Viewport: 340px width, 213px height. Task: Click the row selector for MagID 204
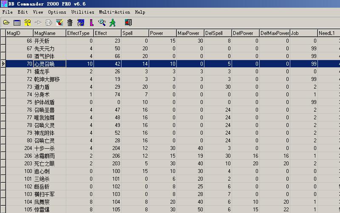coord(3,148)
